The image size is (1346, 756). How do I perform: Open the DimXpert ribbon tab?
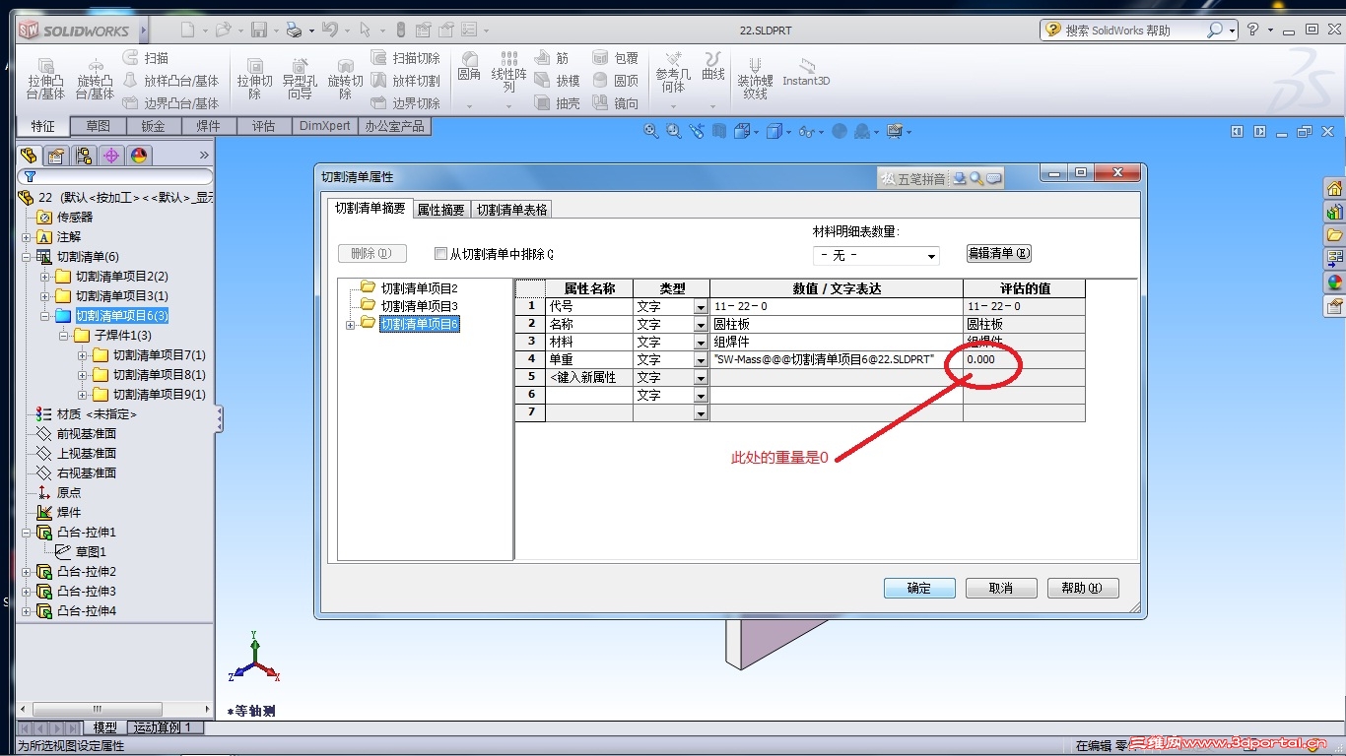click(x=324, y=126)
